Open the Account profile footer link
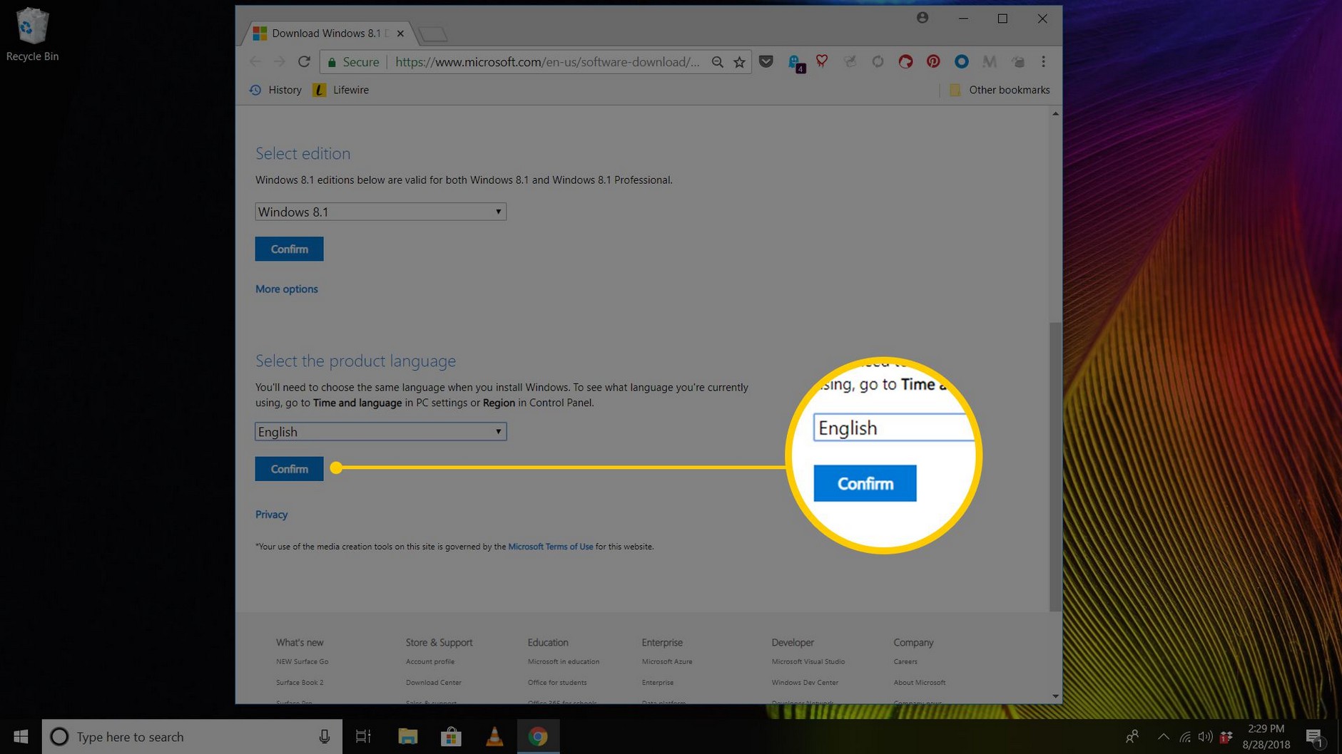The image size is (1342, 754). point(429,661)
